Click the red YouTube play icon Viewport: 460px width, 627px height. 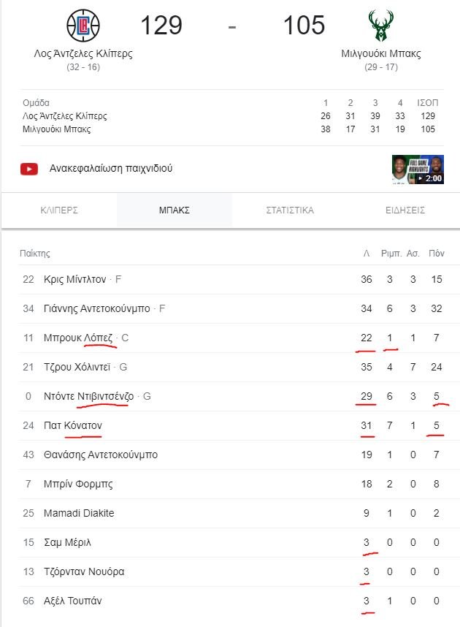click(29, 169)
